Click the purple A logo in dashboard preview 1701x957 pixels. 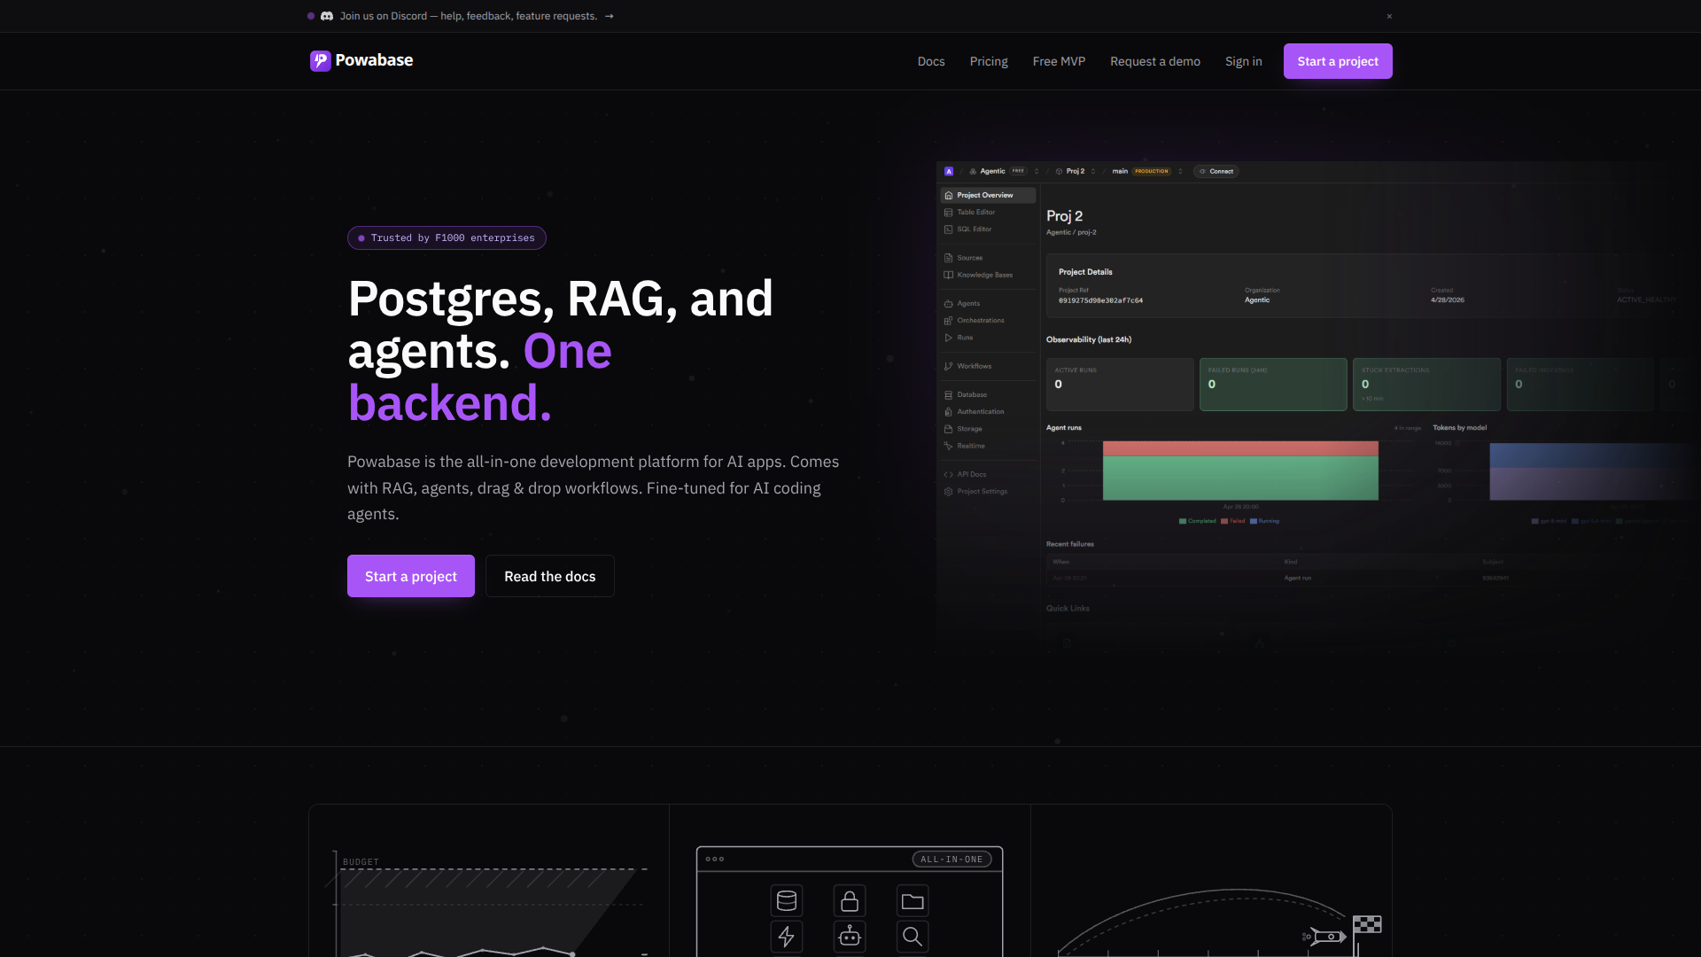pos(949,171)
